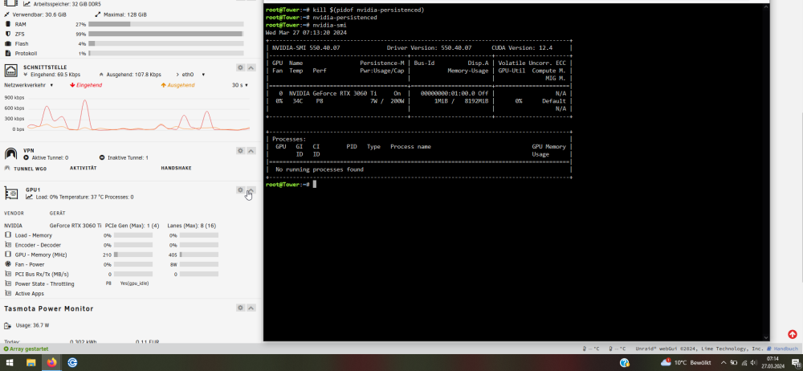
Task: Click the ZFS 99% usage bar
Action: click(166, 34)
